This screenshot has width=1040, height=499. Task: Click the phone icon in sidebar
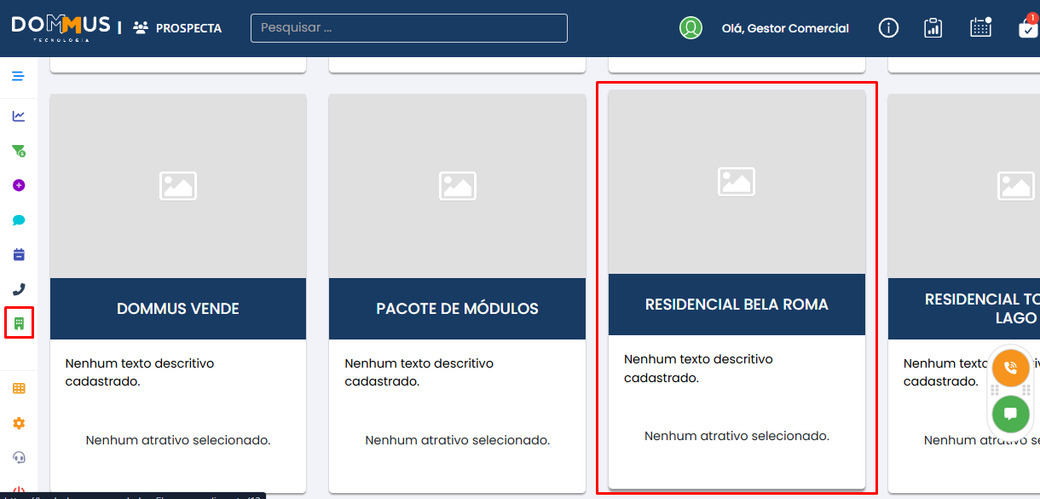click(x=19, y=289)
